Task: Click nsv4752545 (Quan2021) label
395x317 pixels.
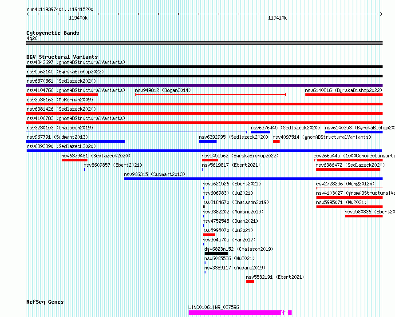Action: [230, 221]
